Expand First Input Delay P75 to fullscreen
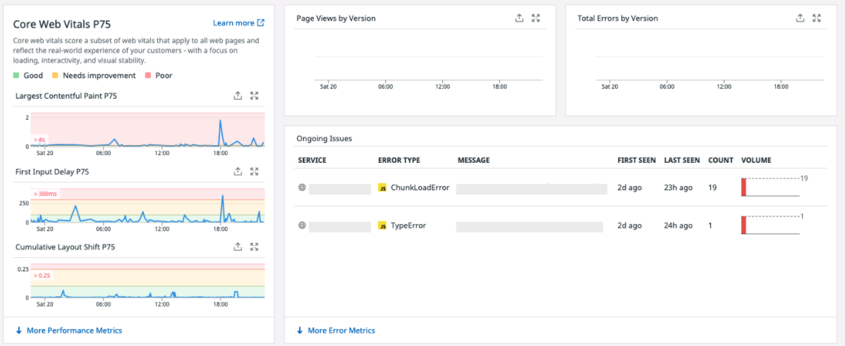Image resolution: width=845 pixels, height=346 pixels. (255, 172)
